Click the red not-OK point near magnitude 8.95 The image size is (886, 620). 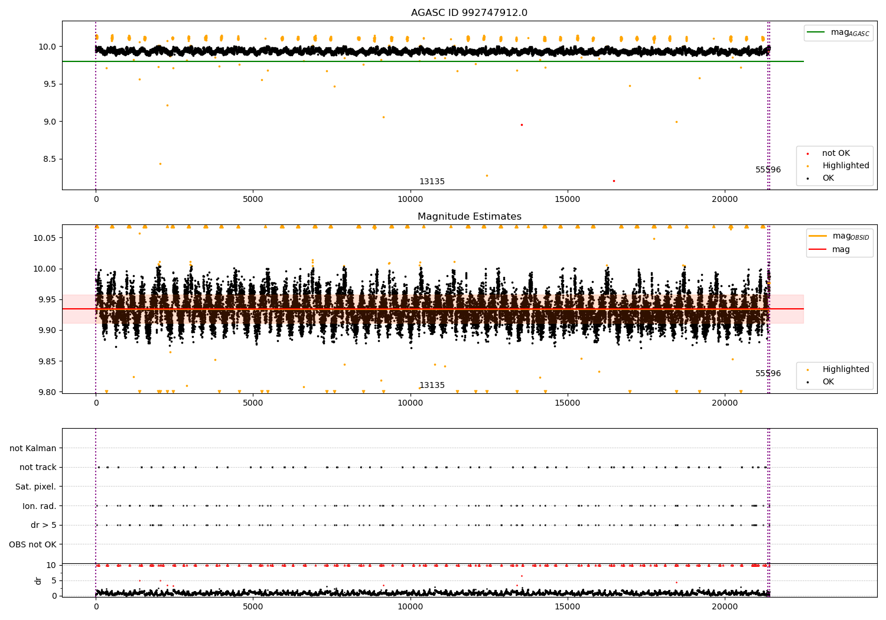[x=522, y=125]
